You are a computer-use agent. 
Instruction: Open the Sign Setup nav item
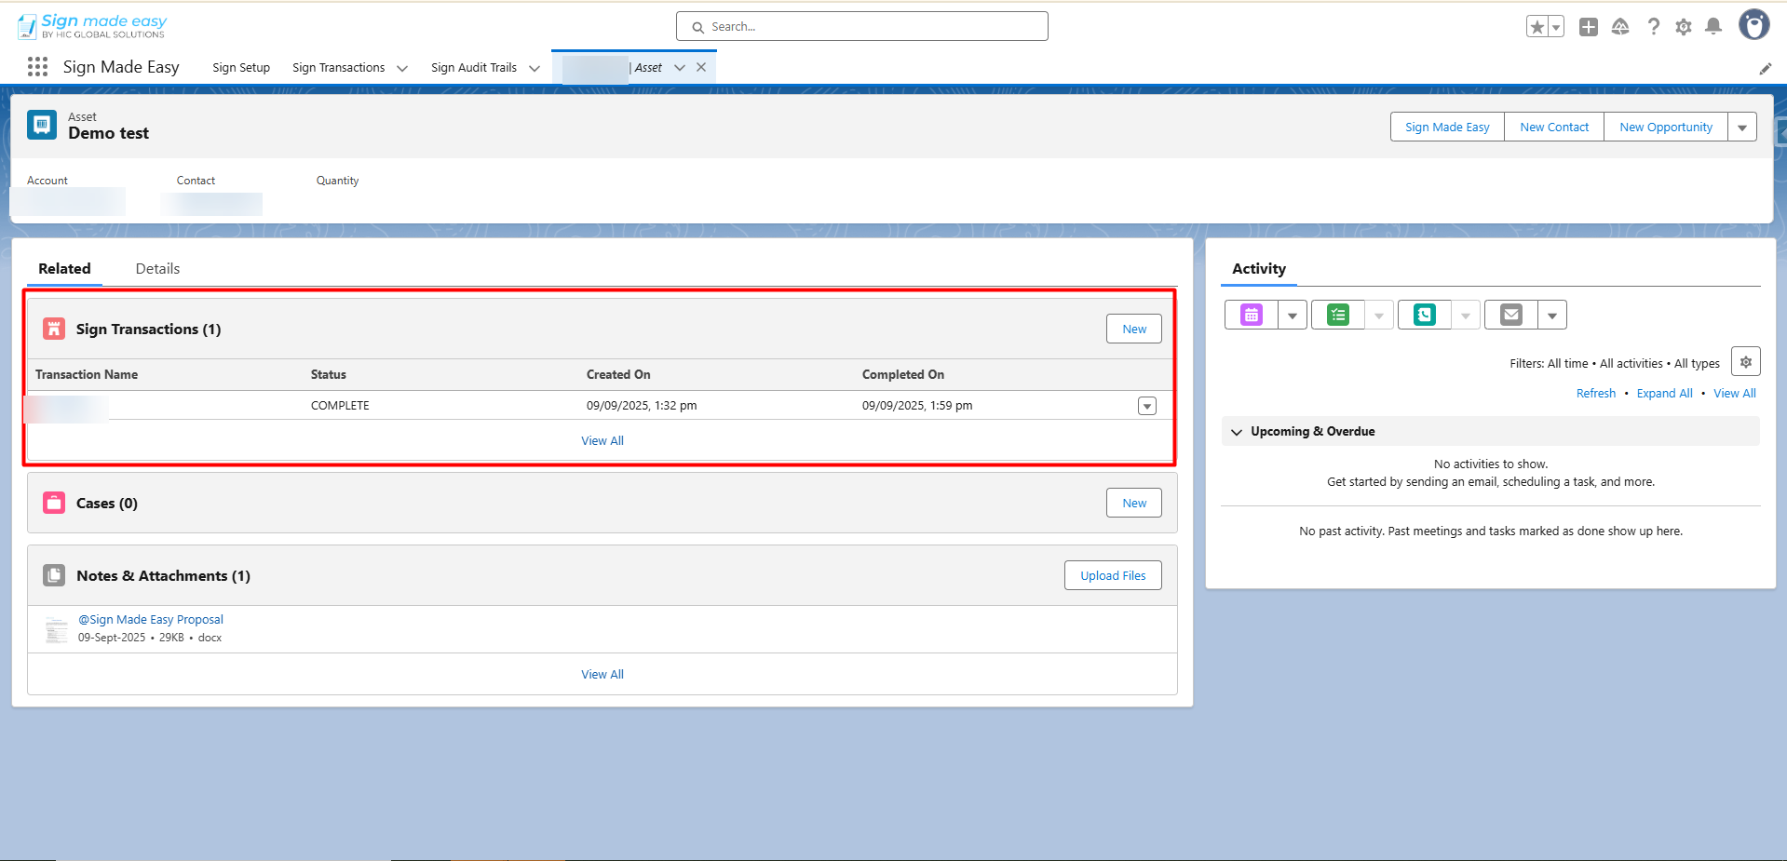[x=241, y=68]
